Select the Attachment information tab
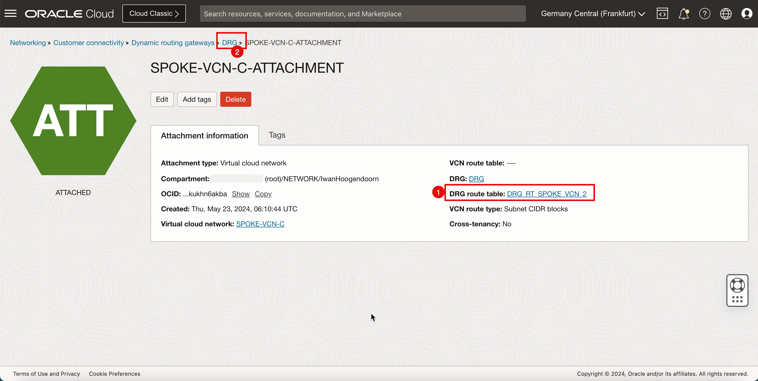This screenshot has width=758, height=381. pyautogui.click(x=205, y=135)
